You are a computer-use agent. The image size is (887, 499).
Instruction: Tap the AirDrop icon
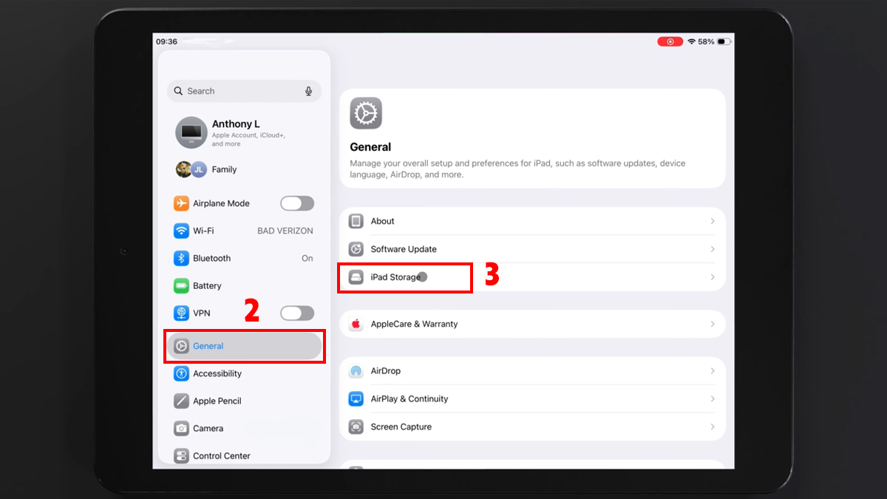(x=356, y=371)
